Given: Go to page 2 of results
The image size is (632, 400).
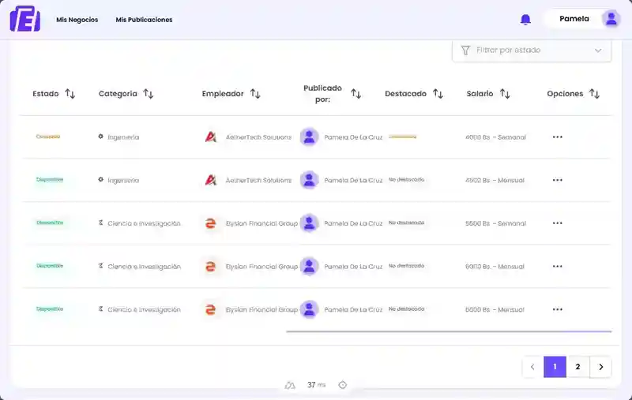Looking at the screenshot, I should (x=577, y=367).
